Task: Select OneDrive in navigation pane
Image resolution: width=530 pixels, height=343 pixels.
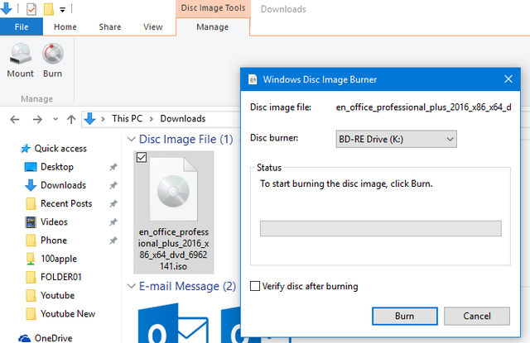Action: tap(53, 338)
